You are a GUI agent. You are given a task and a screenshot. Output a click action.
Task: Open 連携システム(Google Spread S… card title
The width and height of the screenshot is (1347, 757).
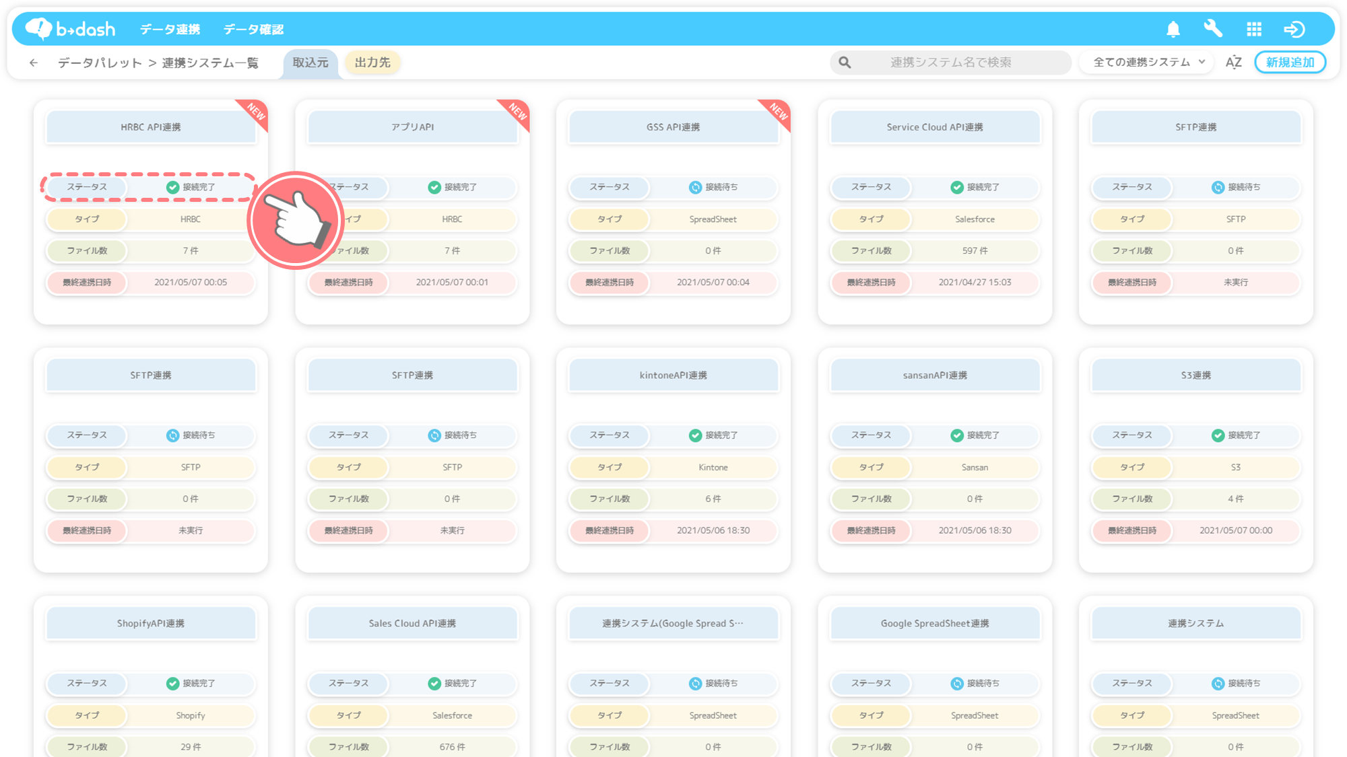pos(673,624)
